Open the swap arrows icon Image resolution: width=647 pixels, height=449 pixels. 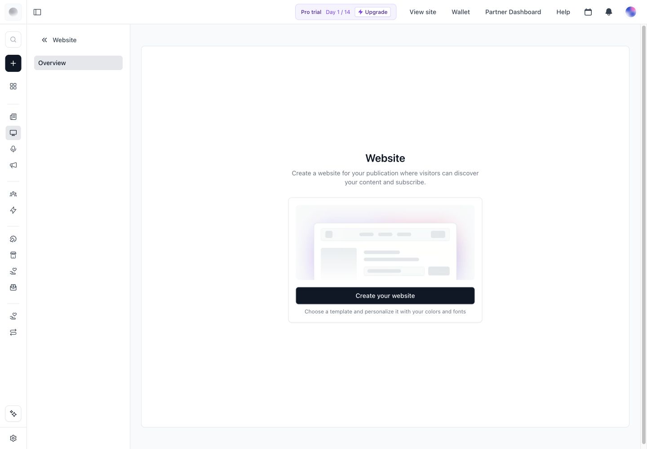(x=13, y=332)
